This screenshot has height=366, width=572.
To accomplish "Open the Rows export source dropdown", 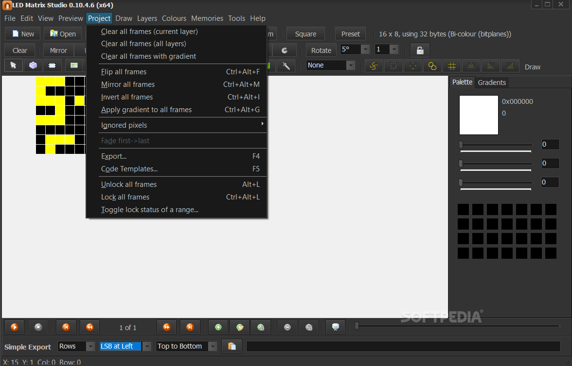I will point(90,346).
